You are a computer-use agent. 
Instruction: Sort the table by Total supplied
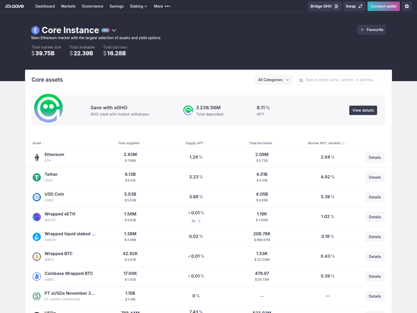130,143
